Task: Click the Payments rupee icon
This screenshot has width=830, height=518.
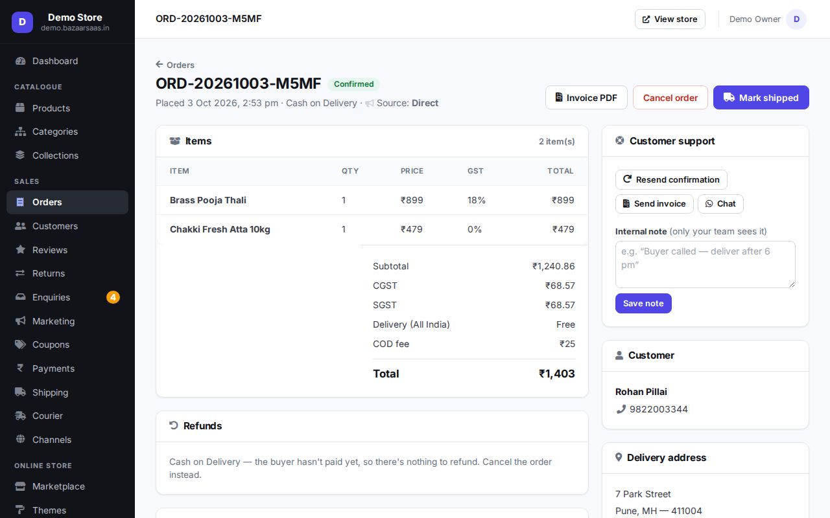Action: [20, 368]
